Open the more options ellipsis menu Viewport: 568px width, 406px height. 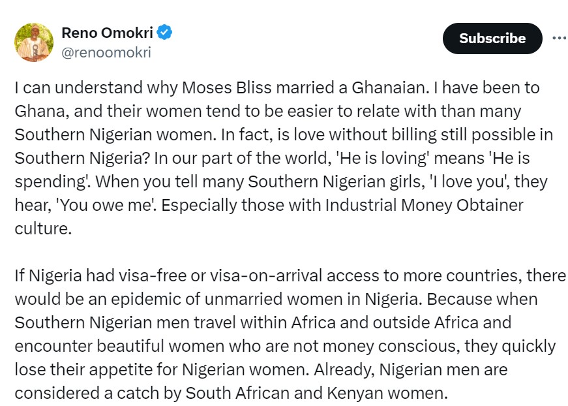[x=559, y=39]
